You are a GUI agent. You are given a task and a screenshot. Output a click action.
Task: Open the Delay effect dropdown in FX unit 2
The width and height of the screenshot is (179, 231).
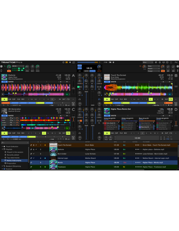[x=154, y=66]
